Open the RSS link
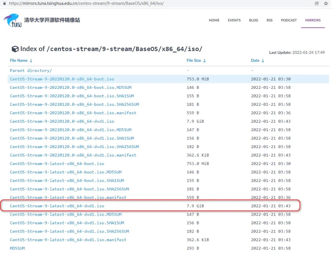 (269, 20)
